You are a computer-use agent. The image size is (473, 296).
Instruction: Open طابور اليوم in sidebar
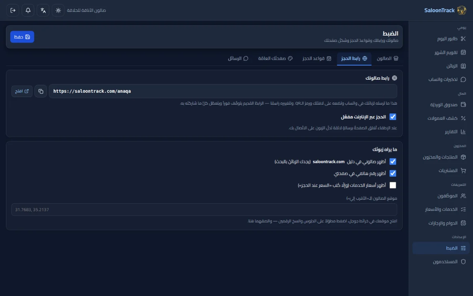coord(441,39)
